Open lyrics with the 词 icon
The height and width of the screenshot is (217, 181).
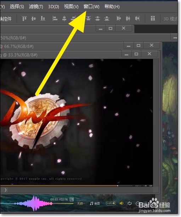coord(72,199)
